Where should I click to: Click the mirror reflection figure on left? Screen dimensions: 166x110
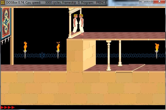coord(75,23)
